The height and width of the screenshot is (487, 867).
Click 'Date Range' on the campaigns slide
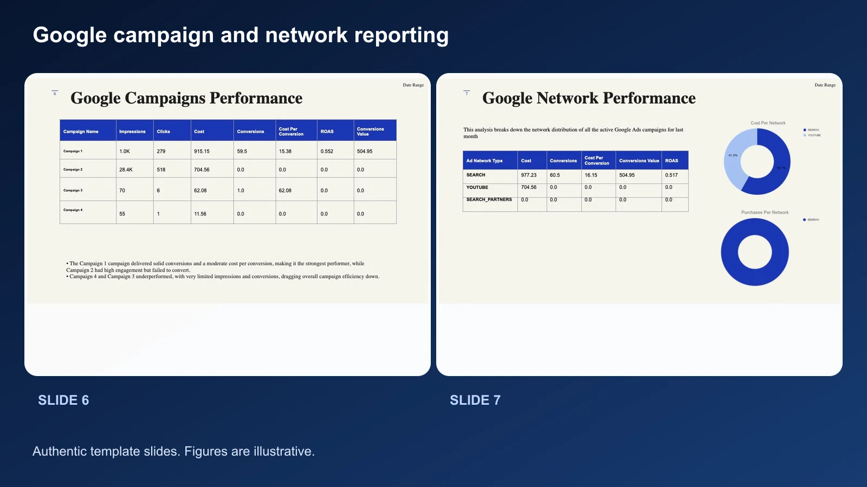pos(413,85)
